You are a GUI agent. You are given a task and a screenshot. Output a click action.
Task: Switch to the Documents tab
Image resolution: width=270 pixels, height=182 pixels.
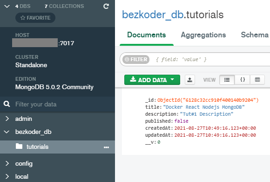click(x=147, y=35)
